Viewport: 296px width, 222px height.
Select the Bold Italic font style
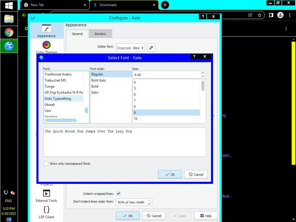click(111, 80)
